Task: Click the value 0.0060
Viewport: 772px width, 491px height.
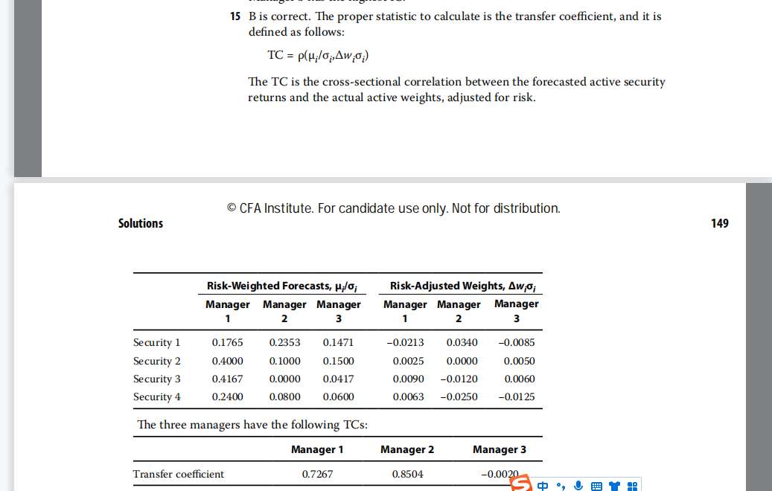Action: (x=520, y=379)
